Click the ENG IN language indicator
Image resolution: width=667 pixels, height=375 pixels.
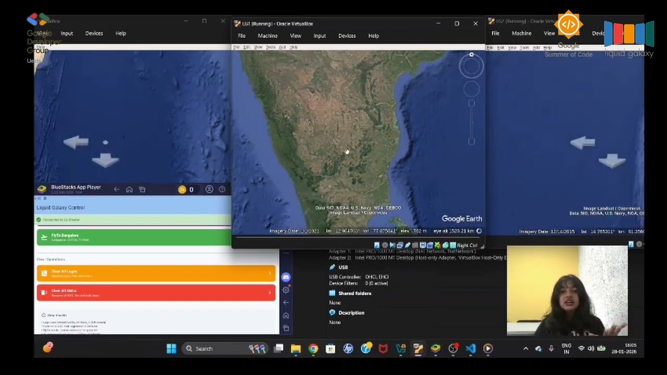click(x=566, y=348)
